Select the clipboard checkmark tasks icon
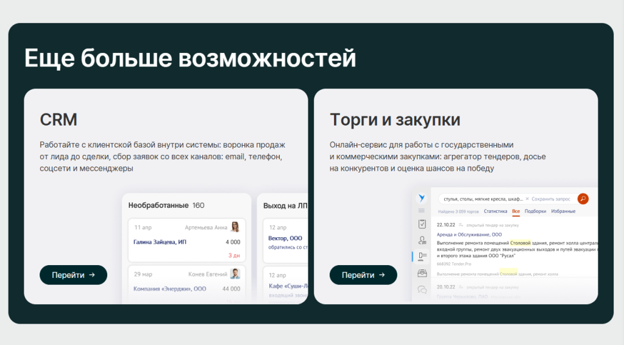 point(422,224)
